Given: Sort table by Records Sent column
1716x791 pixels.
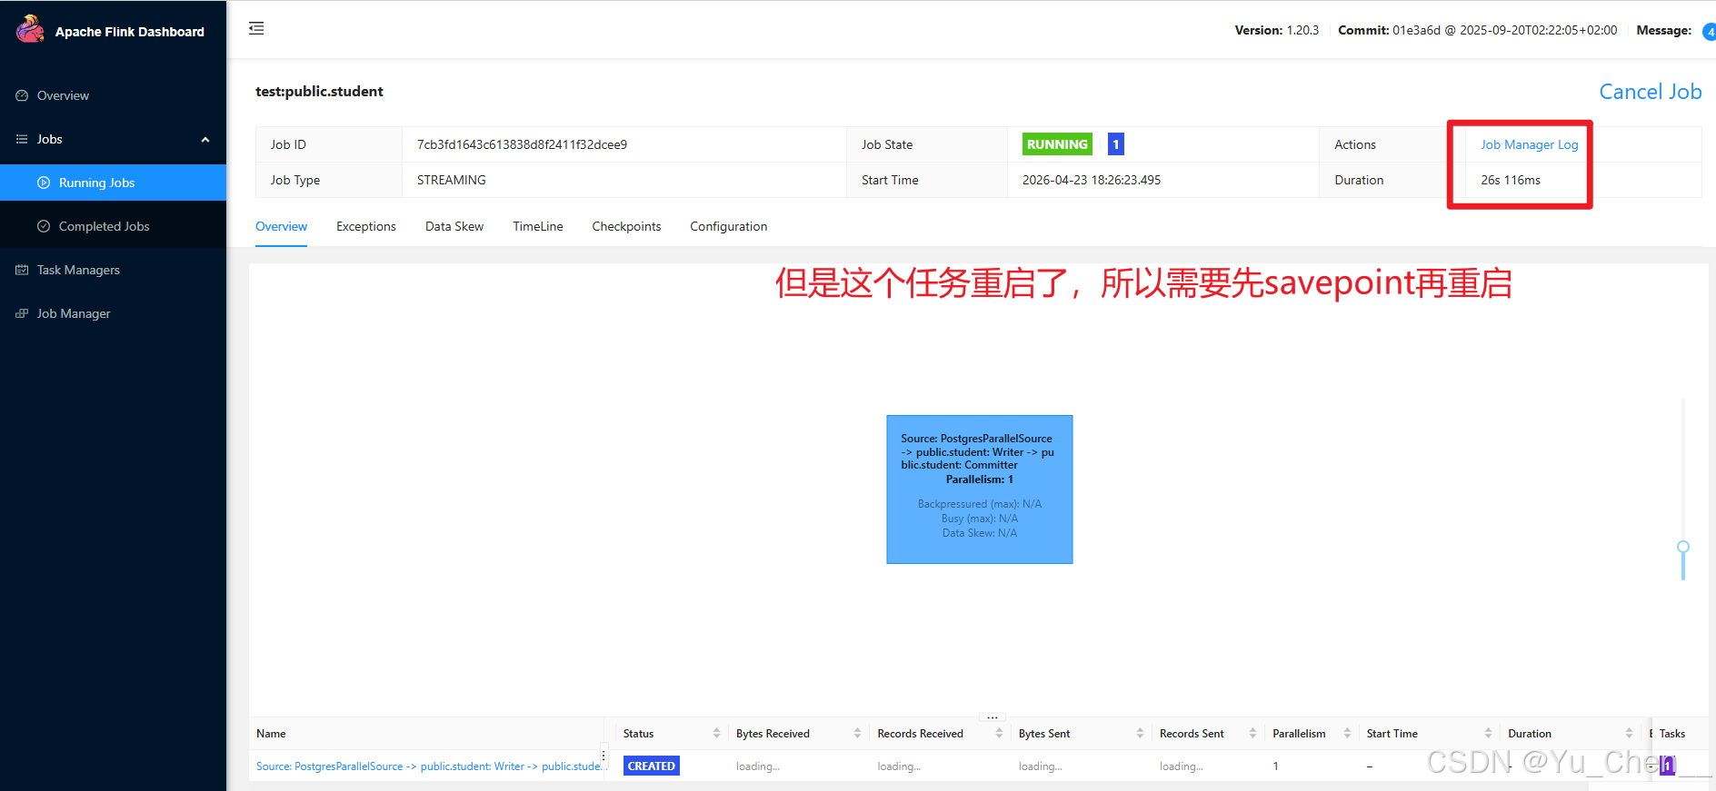Looking at the screenshot, I should (1252, 734).
